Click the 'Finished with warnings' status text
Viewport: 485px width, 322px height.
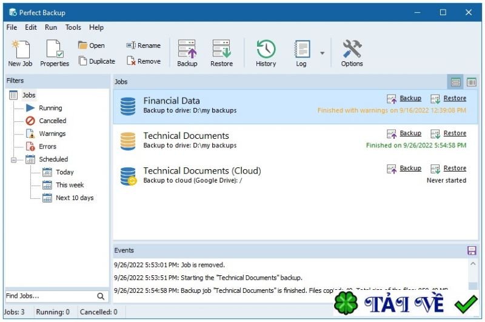pyautogui.click(x=392, y=110)
